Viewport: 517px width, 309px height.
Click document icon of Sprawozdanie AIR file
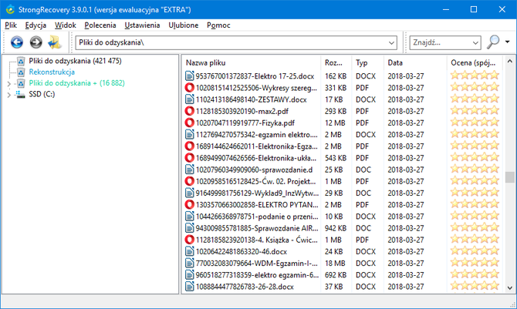[189, 228]
